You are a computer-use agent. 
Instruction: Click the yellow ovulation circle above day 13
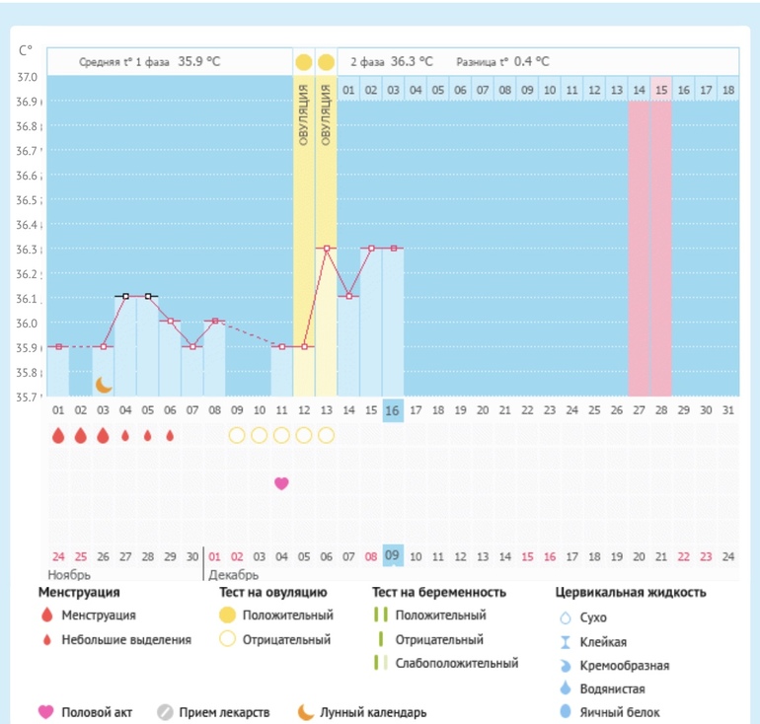[x=326, y=63]
